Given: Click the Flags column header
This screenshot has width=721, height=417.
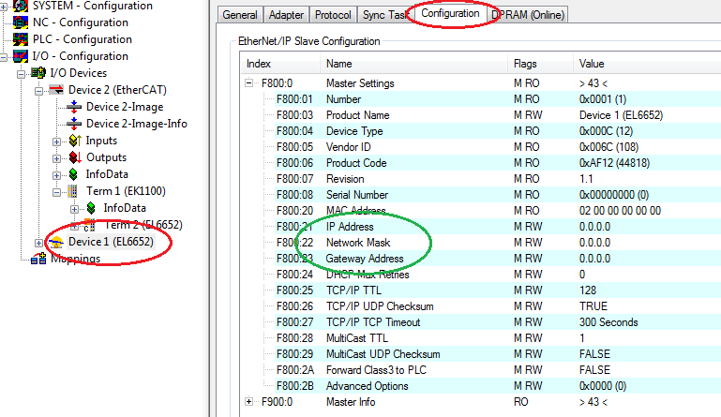Looking at the screenshot, I should tap(540, 64).
